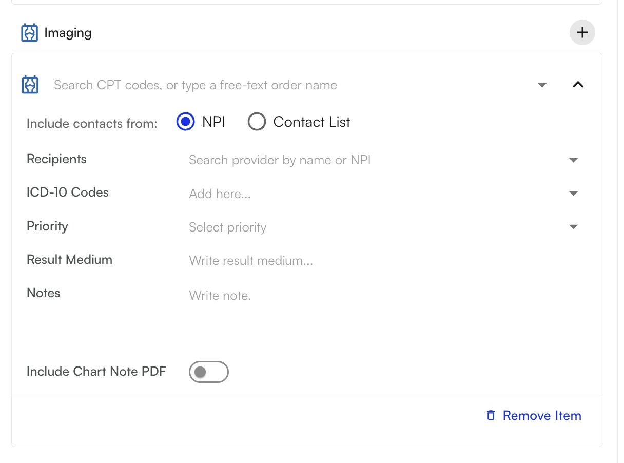Open the Priority dropdown arrow
This screenshot has width=624, height=463.
(574, 227)
